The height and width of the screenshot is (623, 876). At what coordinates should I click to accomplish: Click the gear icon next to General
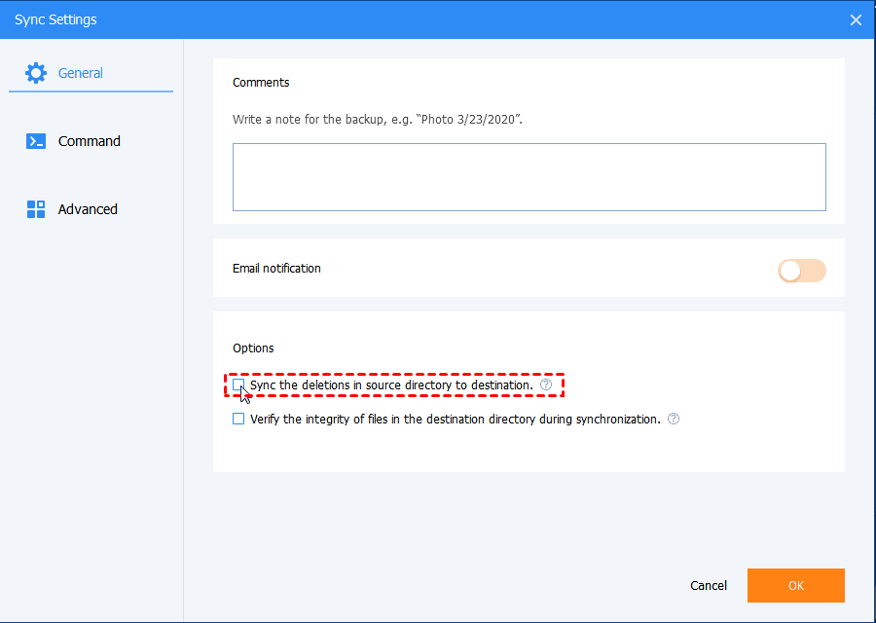click(x=36, y=72)
